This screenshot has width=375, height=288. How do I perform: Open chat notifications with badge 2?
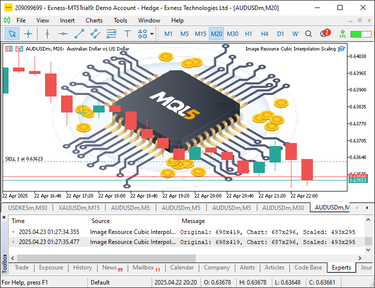(x=325, y=33)
